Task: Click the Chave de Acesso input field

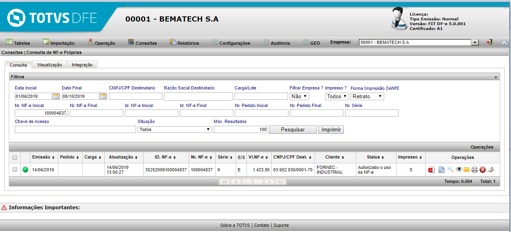Action: pos(75,129)
